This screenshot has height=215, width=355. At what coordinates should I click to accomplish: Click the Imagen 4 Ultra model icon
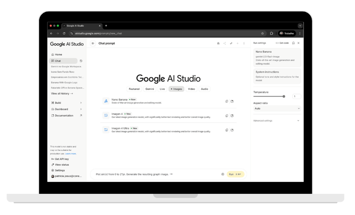click(106, 130)
